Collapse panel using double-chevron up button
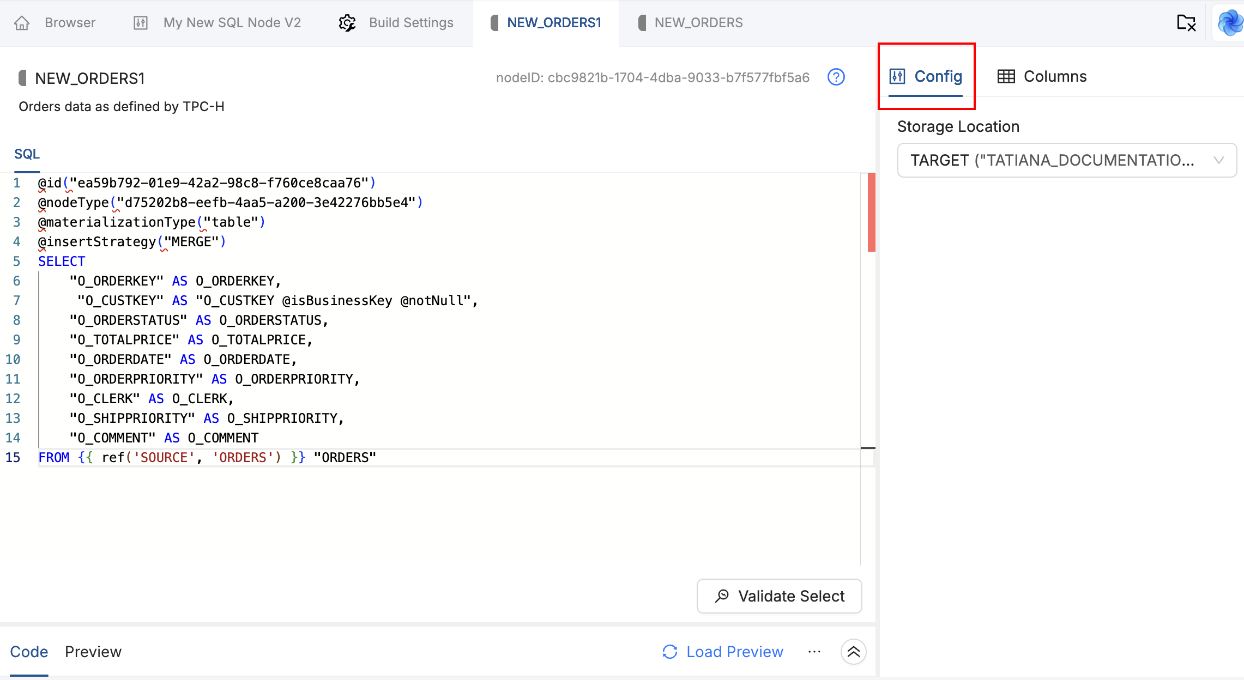This screenshot has width=1244, height=680. 853,652
